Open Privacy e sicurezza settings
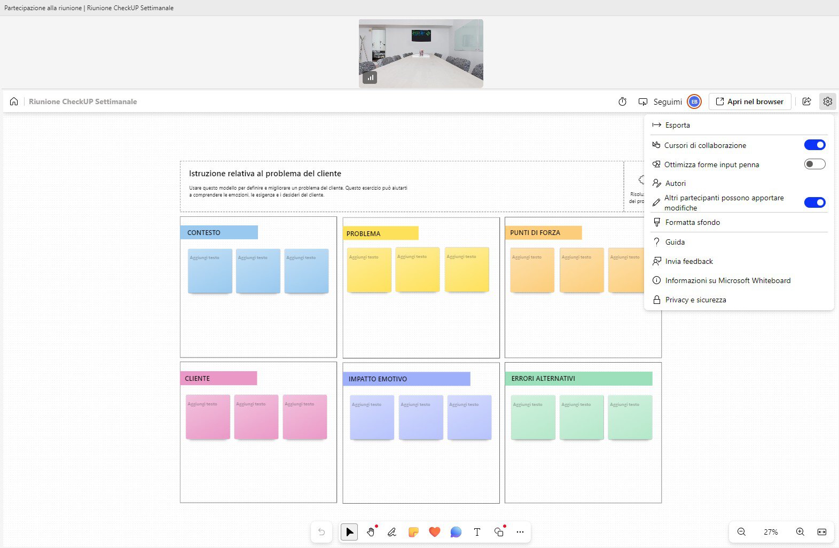The width and height of the screenshot is (839, 548). [x=739, y=300]
